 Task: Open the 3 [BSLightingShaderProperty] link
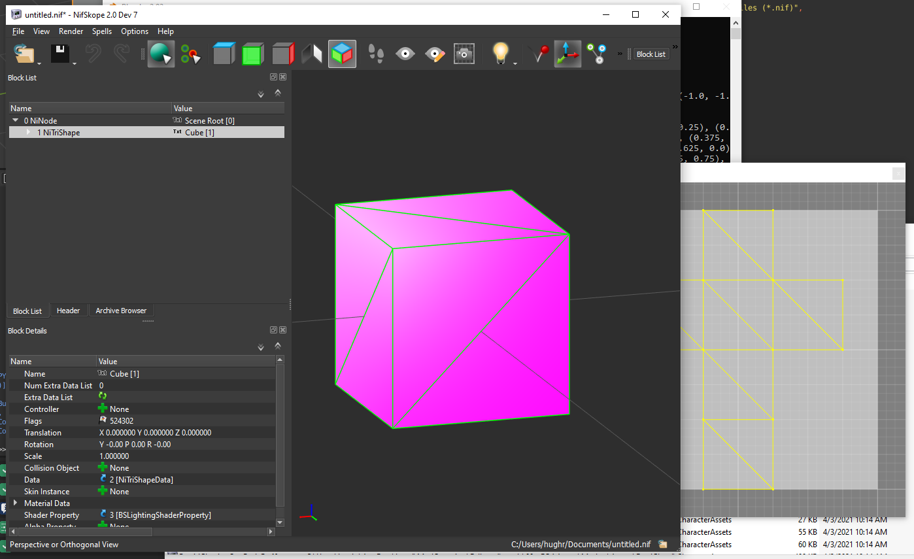tap(160, 515)
